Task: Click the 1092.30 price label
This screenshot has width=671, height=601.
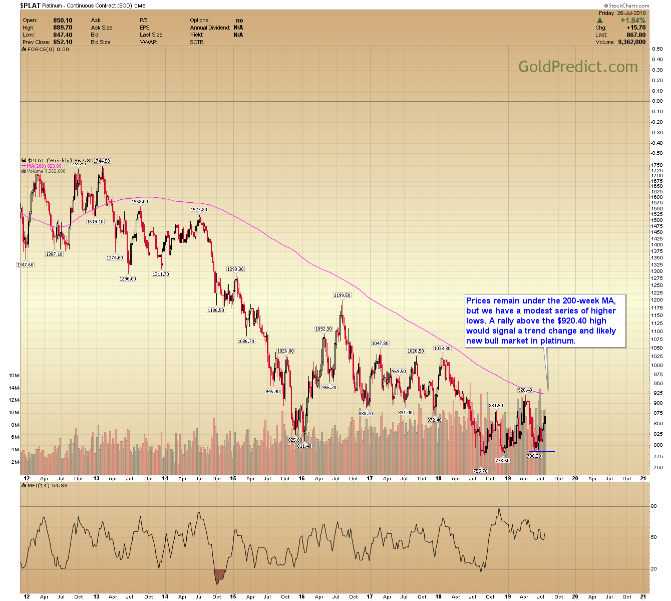Action: [x=323, y=329]
